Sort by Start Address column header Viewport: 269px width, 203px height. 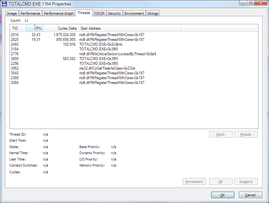(130, 28)
